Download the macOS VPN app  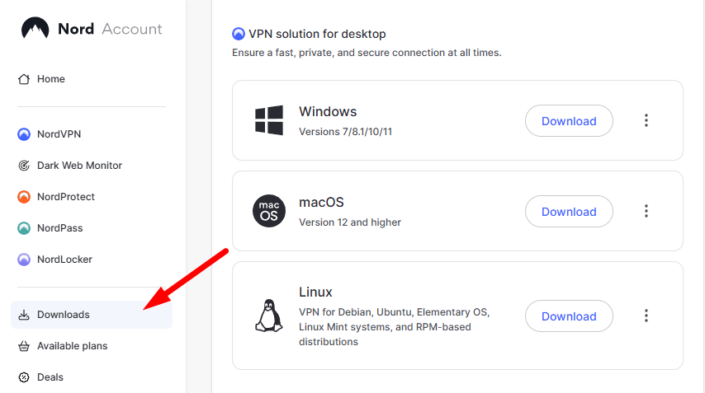tap(569, 212)
